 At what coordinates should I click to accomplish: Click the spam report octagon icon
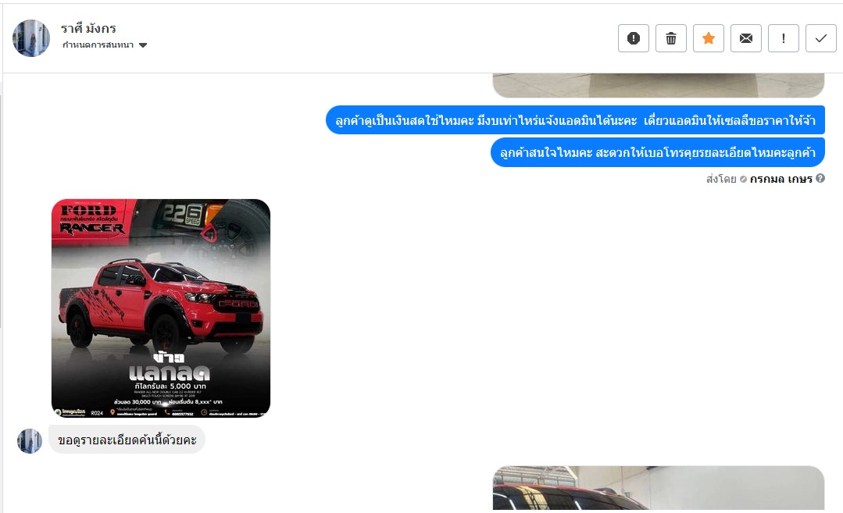tap(634, 38)
